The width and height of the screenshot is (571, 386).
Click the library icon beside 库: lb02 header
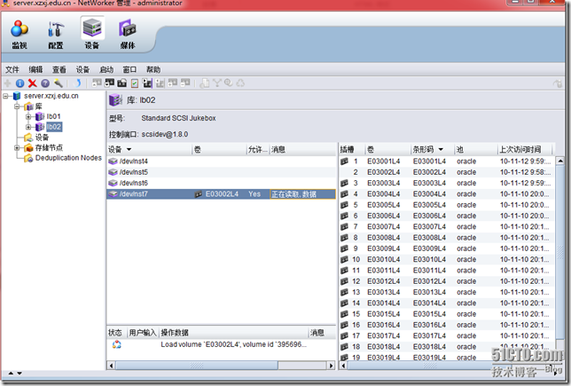pyautogui.click(x=115, y=100)
